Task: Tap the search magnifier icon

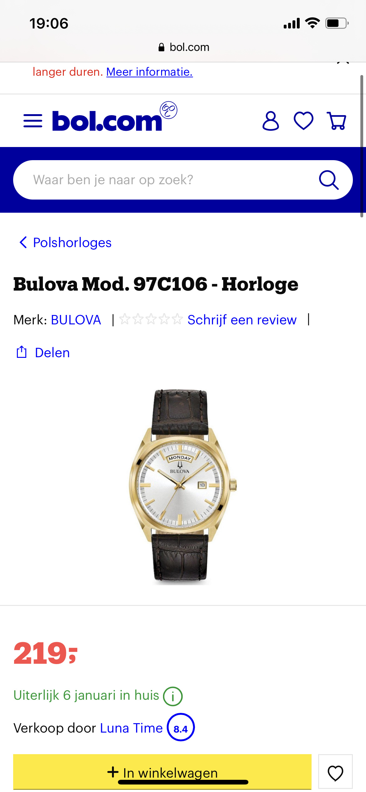Action: point(329,180)
